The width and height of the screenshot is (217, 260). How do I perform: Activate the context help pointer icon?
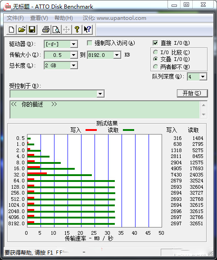pyautogui.click(x=87, y=30)
